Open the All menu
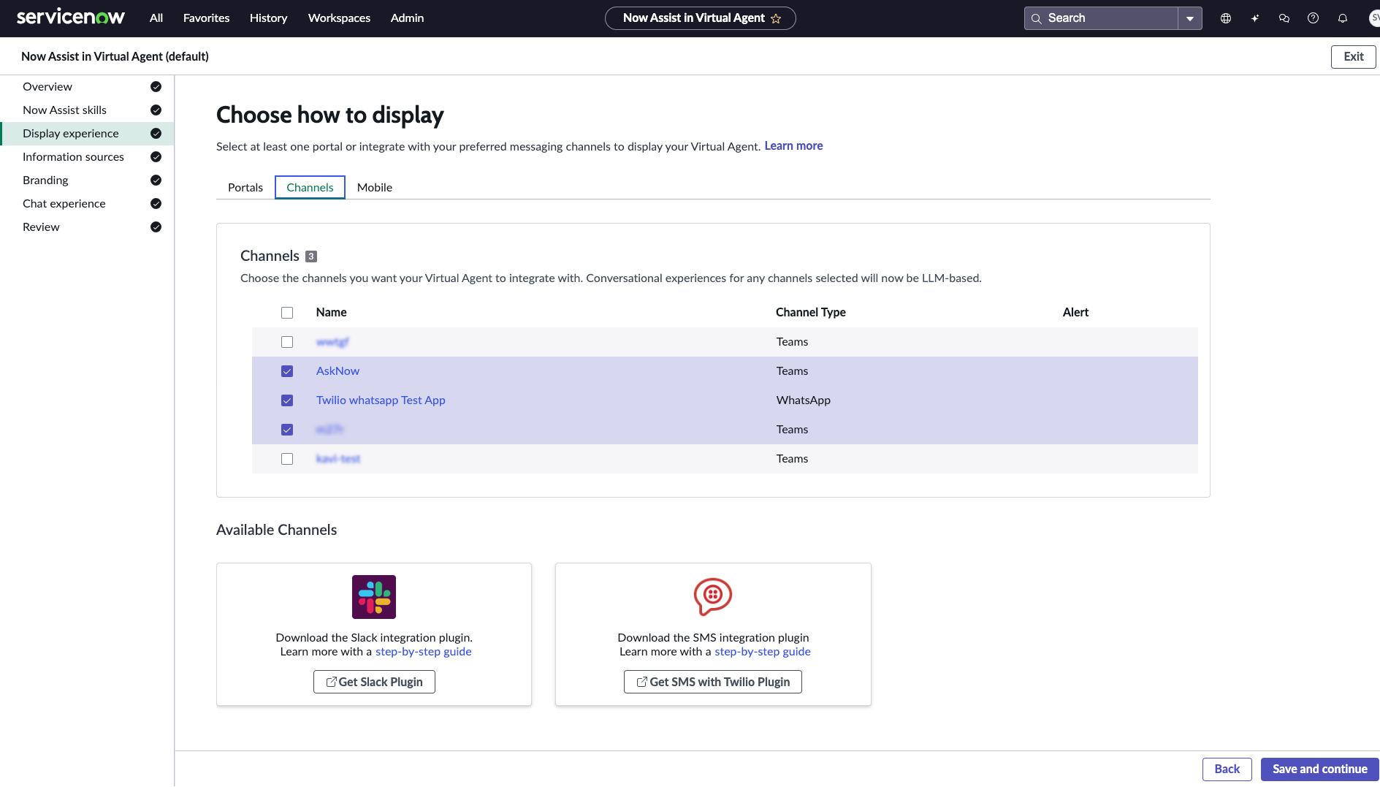The image size is (1380, 787). pyautogui.click(x=156, y=18)
